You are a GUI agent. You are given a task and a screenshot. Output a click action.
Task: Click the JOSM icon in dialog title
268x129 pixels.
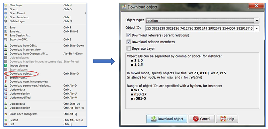tap(124, 7)
